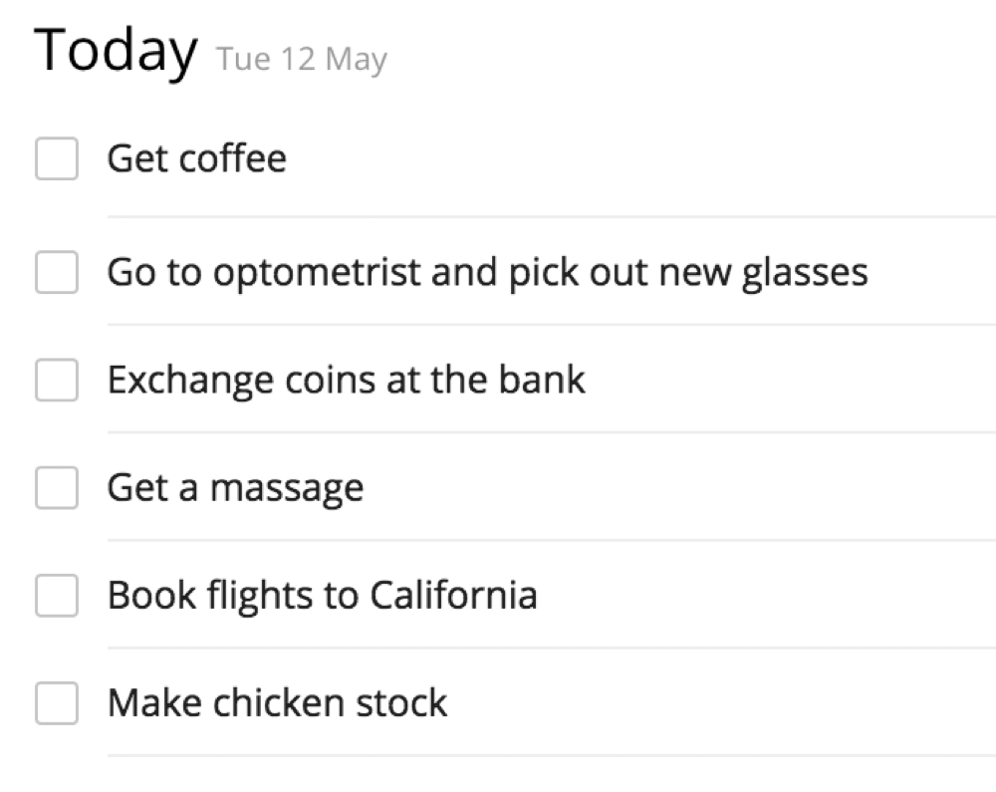This screenshot has width=996, height=792.
Task: Select the Make chicken stock task text
Action: point(278,703)
